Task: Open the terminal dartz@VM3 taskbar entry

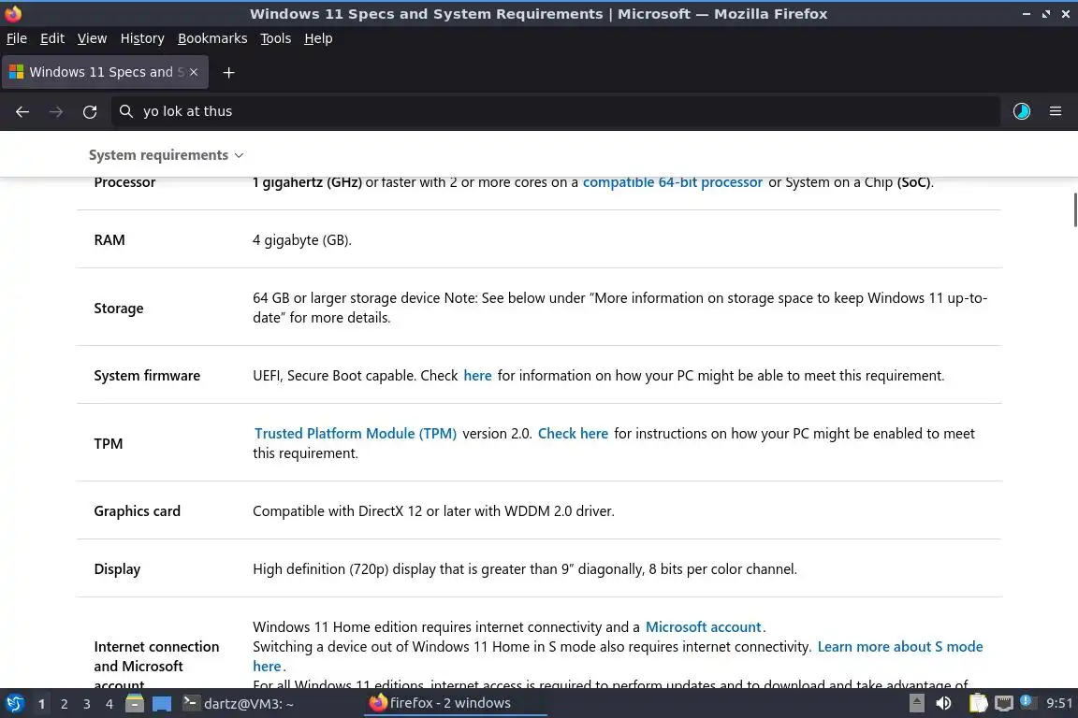Action: [x=238, y=703]
